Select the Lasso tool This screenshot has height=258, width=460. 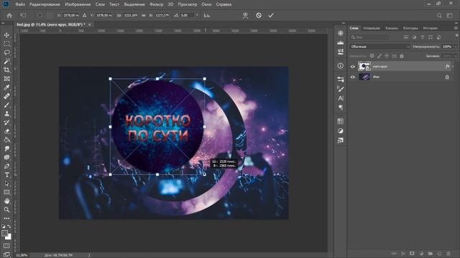(x=6, y=52)
